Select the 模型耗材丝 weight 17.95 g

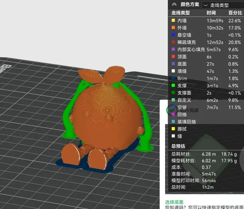click(x=229, y=161)
